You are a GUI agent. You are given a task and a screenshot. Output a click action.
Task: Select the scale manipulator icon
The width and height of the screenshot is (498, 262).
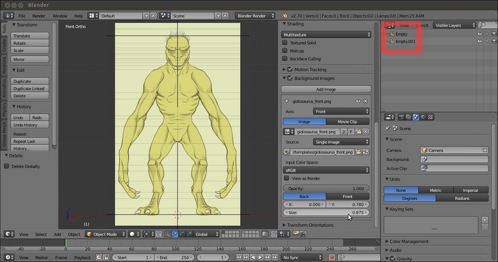click(x=189, y=234)
